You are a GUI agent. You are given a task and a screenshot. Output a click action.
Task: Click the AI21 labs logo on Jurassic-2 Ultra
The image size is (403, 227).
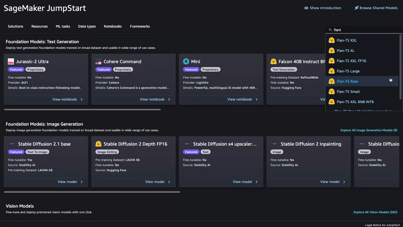(11, 62)
